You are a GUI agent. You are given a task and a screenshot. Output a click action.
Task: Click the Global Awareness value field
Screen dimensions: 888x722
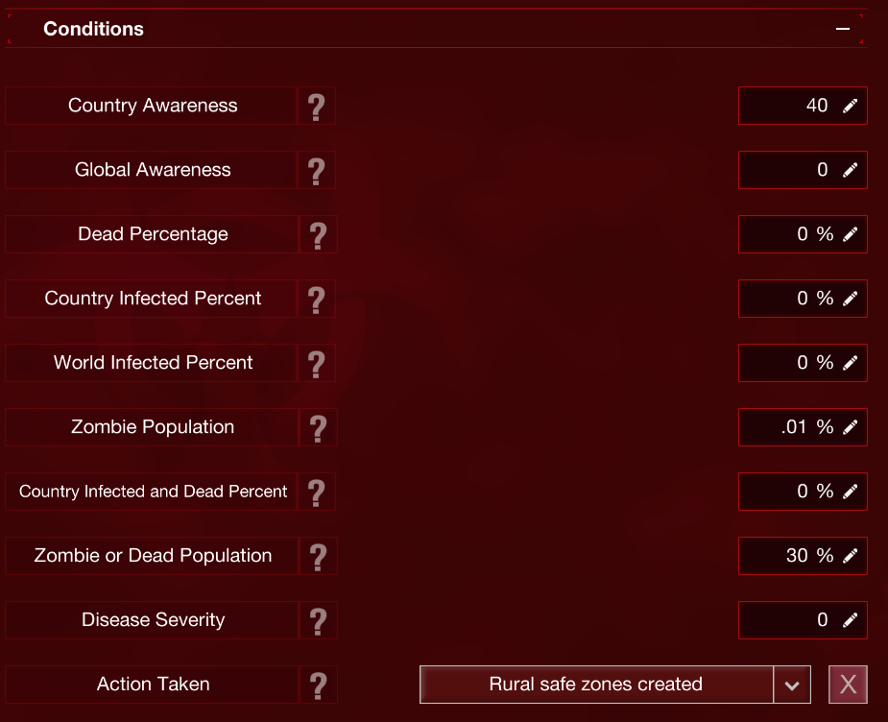(x=787, y=170)
